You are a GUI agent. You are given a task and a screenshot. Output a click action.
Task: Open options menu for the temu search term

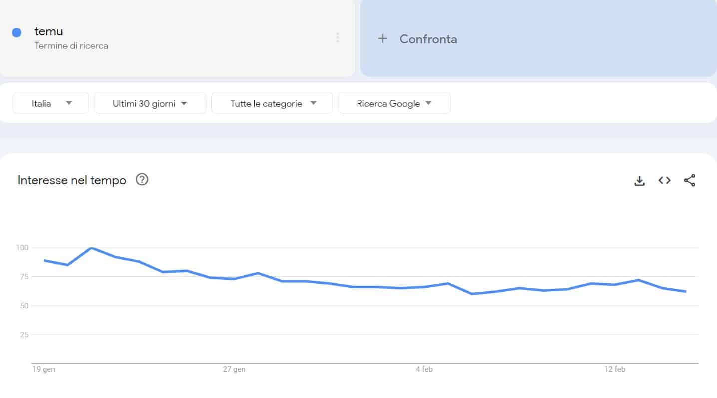[x=337, y=37]
